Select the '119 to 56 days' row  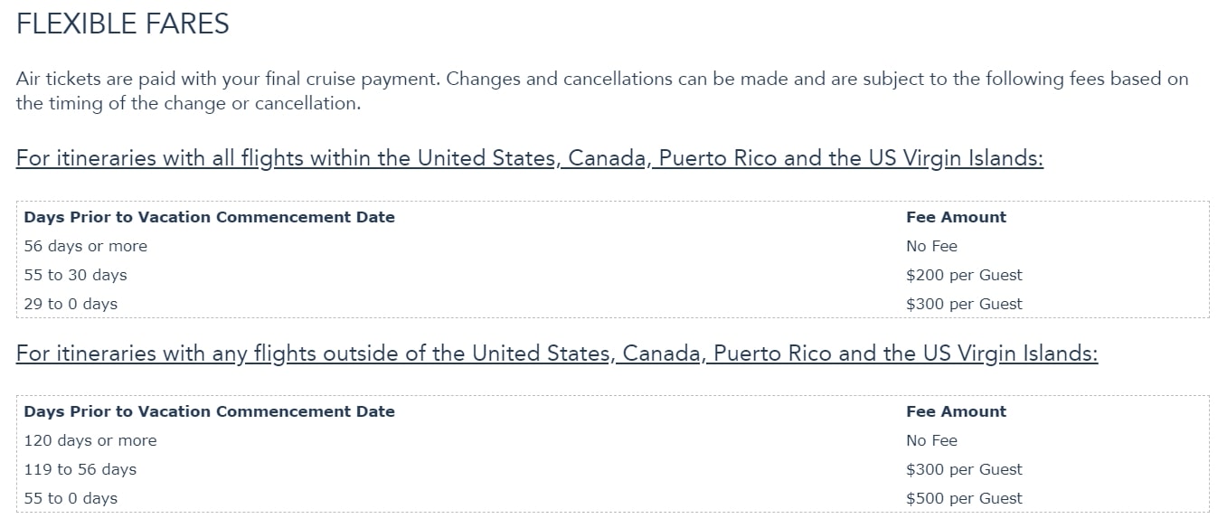tap(613, 469)
